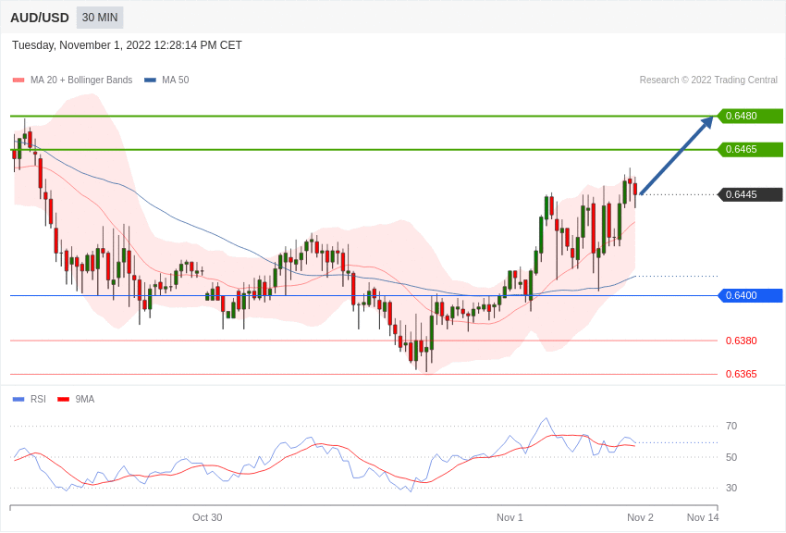The image size is (786, 533).
Task: Click the 30 MIN timeframe badge
Action: click(100, 18)
